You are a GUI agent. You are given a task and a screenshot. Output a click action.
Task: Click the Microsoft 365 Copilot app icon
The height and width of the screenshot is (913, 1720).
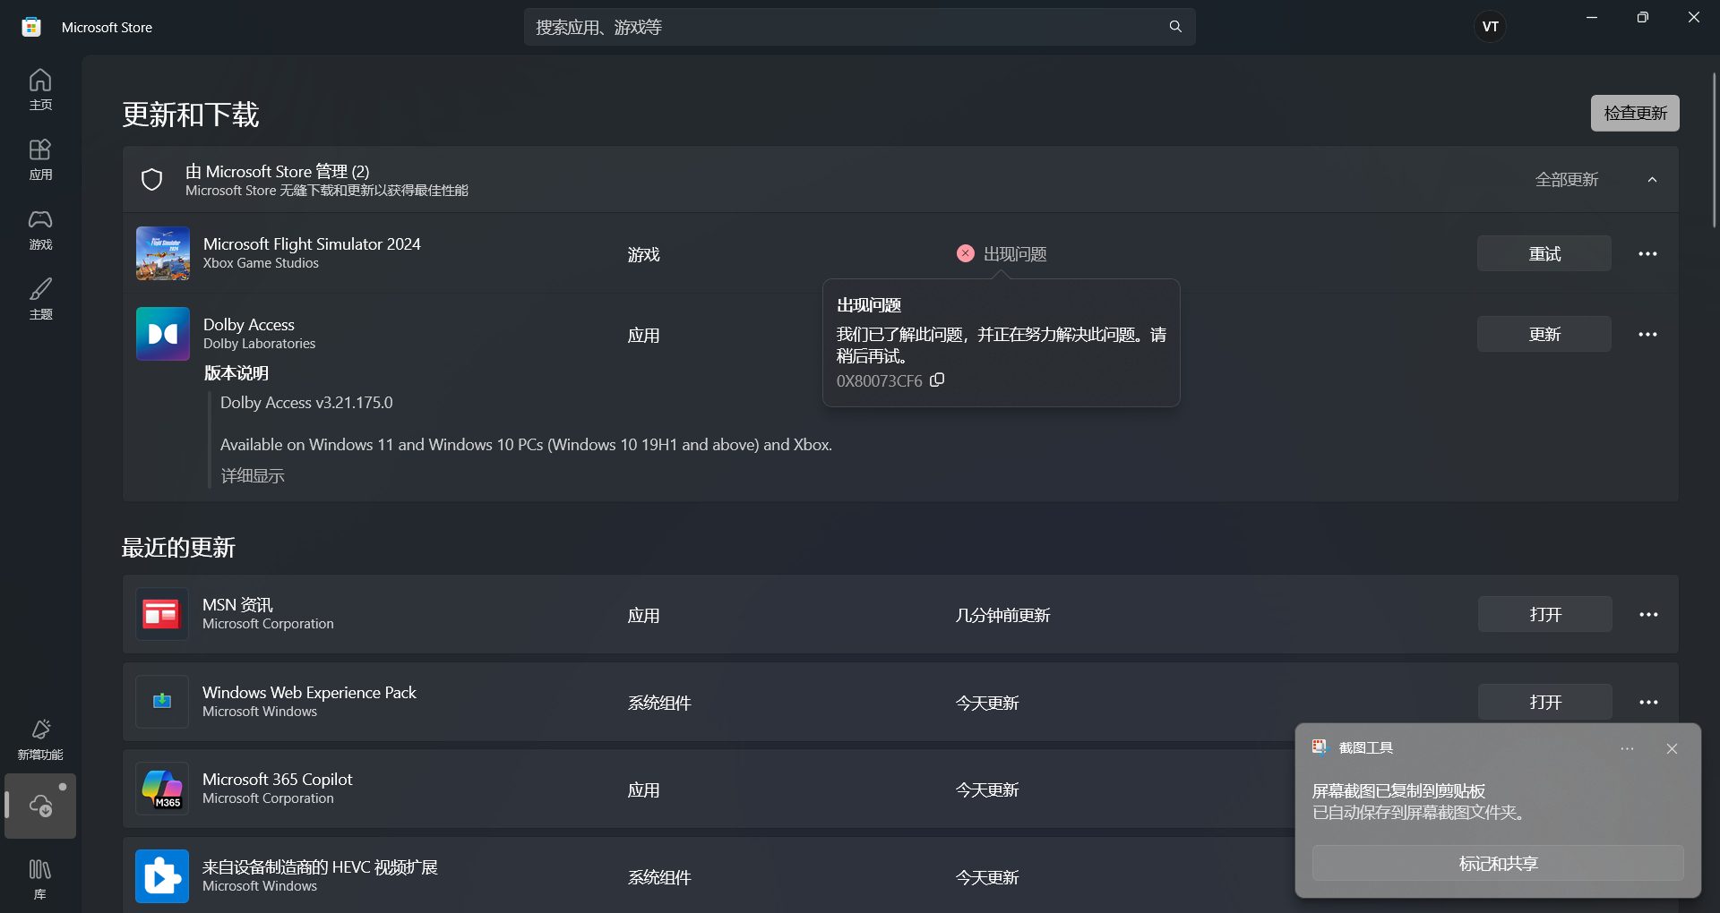162,789
